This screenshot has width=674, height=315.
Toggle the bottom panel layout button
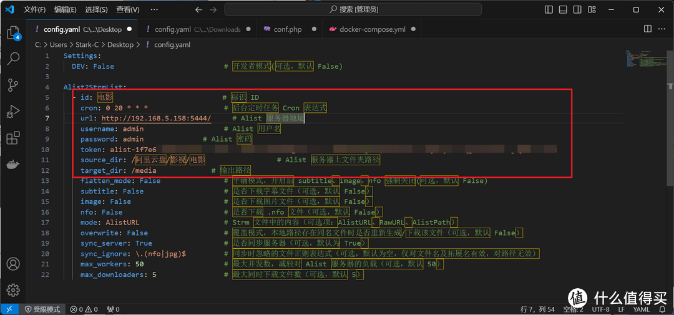click(563, 10)
